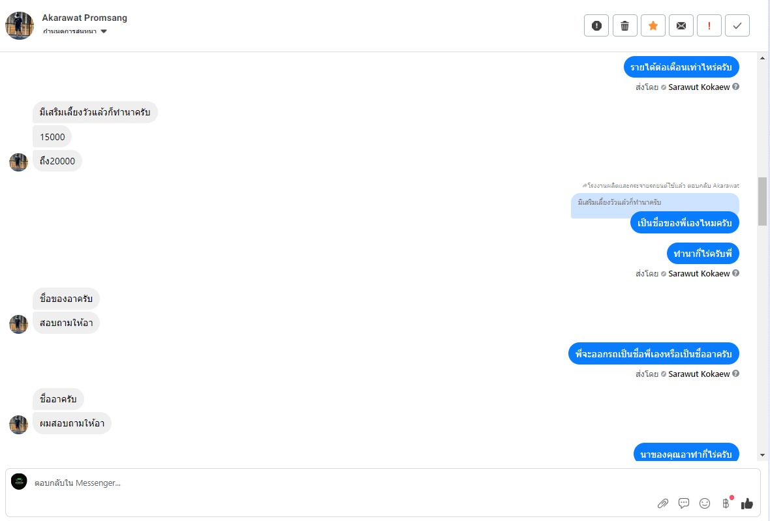Screen dimensions: 770x521
Task: Delete conversation using the trash icon
Action: pos(624,25)
